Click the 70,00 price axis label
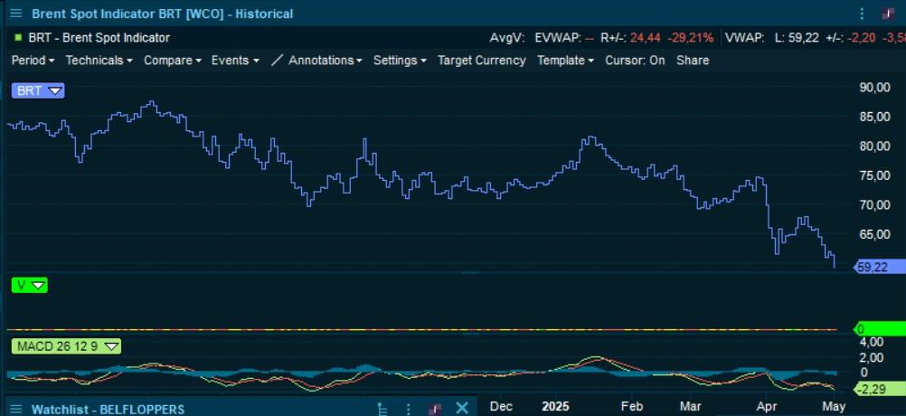 point(874,205)
